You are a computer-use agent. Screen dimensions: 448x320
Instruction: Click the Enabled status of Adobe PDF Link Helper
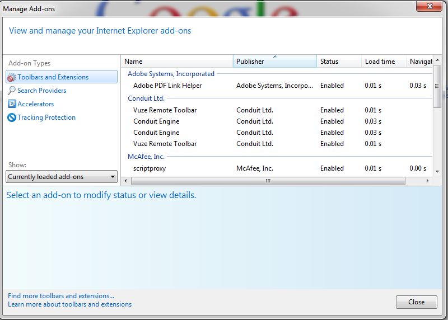click(x=332, y=86)
